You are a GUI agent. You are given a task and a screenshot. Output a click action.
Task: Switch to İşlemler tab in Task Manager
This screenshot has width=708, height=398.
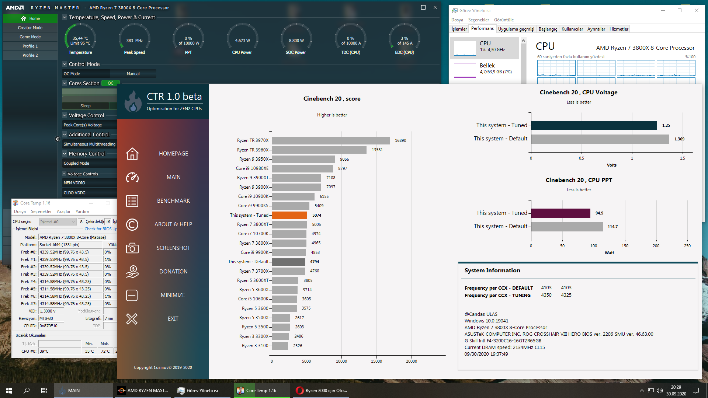coord(459,29)
